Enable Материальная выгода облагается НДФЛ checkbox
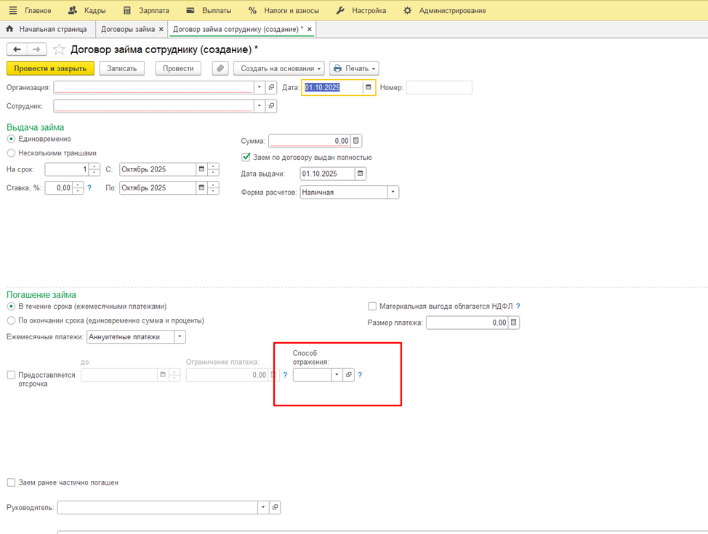Image resolution: width=708 pixels, height=534 pixels. click(x=372, y=307)
